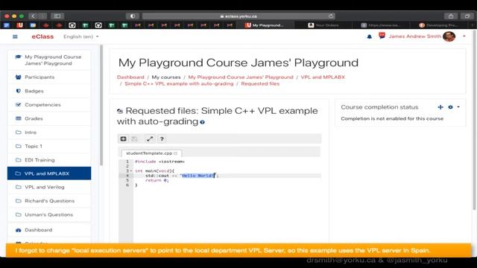Open Grades in the sidebar
This screenshot has height=268, width=477.
pyautogui.click(x=49, y=118)
